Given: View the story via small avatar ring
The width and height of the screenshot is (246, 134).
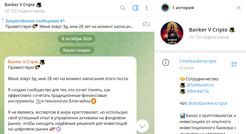Looking at the screenshot, I should click(x=165, y=8).
